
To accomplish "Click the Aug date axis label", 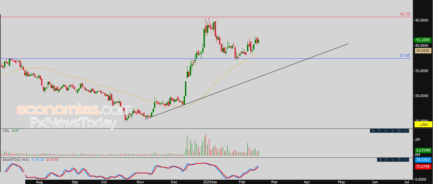I will click(x=39, y=182).
